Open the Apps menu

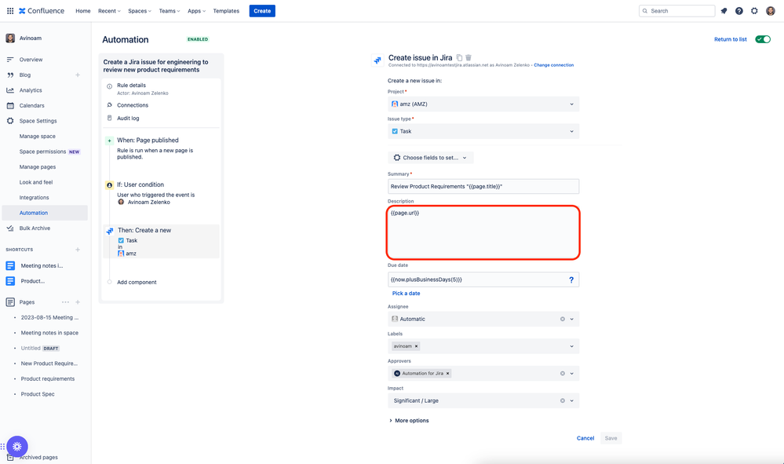(196, 11)
